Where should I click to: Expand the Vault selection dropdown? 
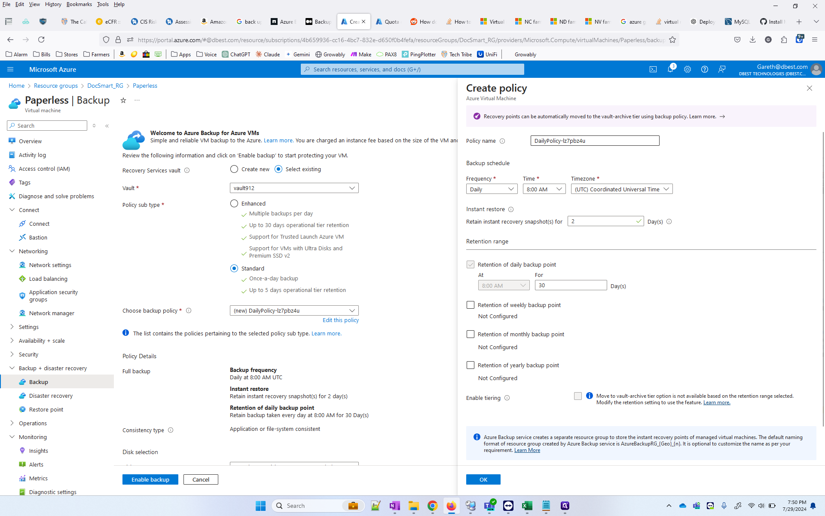pyautogui.click(x=294, y=188)
